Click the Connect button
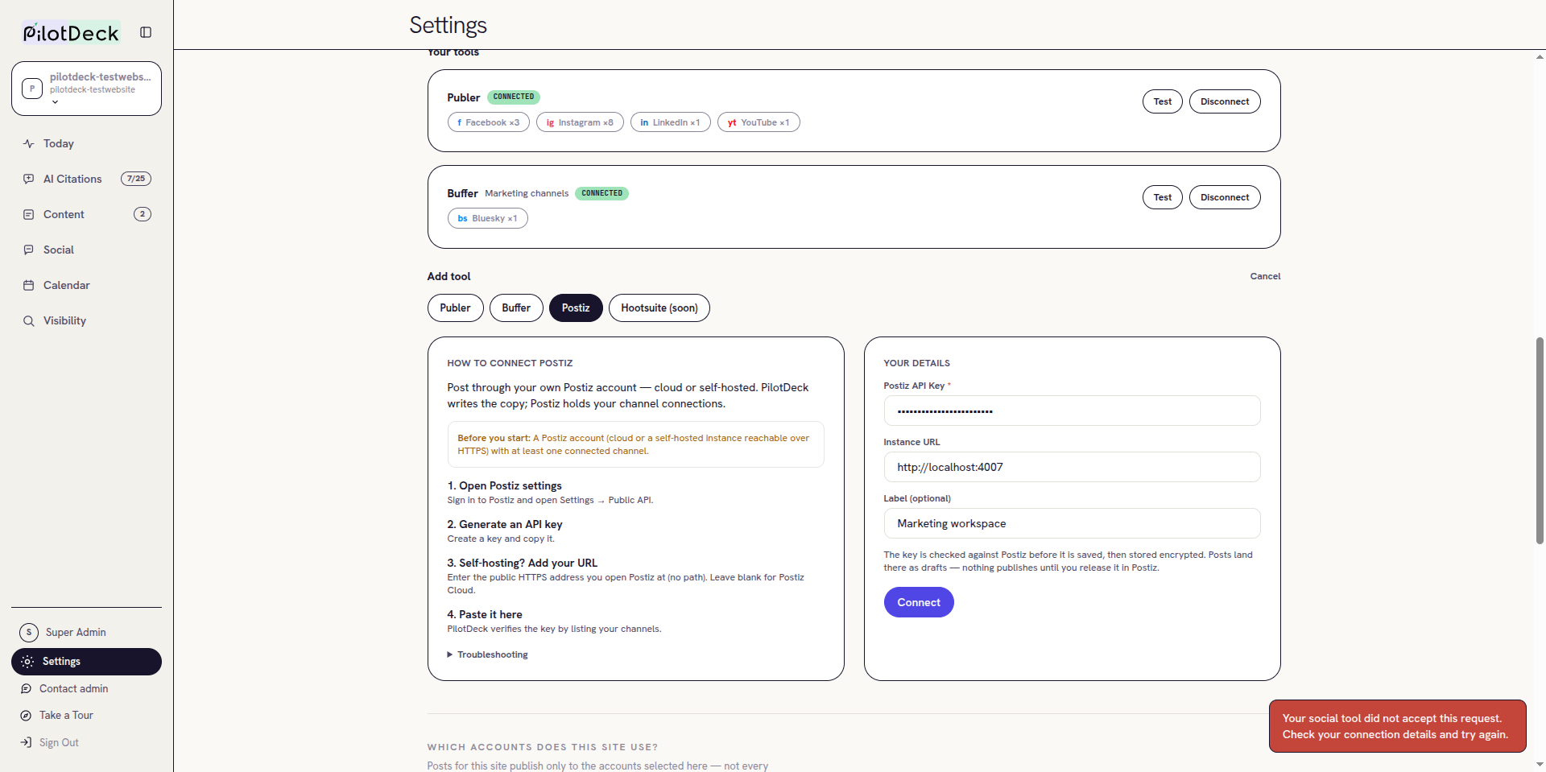1546x772 pixels. click(x=919, y=602)
